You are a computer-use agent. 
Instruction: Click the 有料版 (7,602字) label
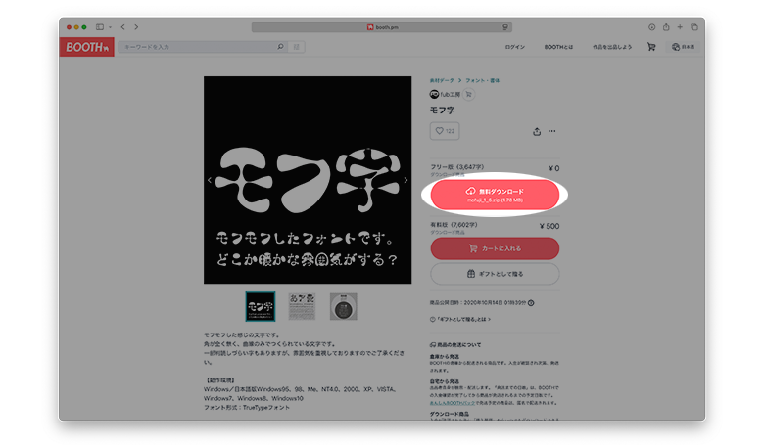[x=454, y=225]
